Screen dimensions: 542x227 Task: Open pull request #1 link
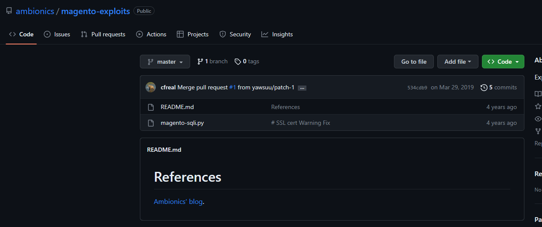233,87
